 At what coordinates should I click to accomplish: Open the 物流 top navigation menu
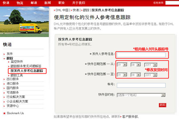(20, 3)
